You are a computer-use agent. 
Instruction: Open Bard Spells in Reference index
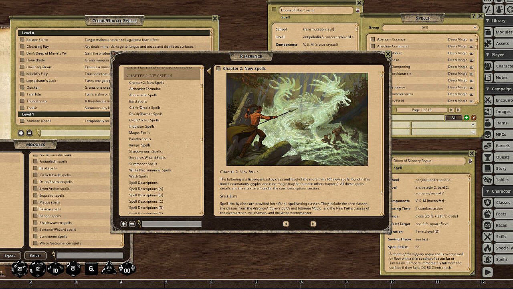click(138, 101)
